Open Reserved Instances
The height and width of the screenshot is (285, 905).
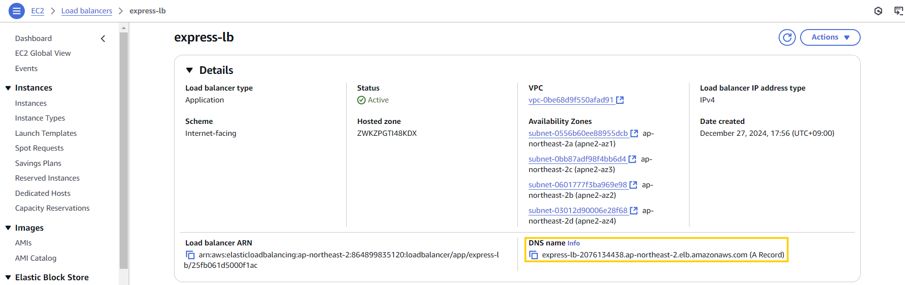pos(47,178)
